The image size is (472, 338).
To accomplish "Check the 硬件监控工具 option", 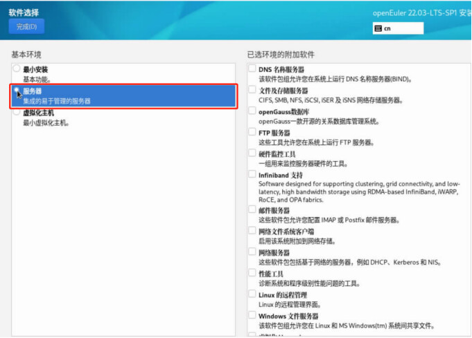I will [x=252, y=154].
